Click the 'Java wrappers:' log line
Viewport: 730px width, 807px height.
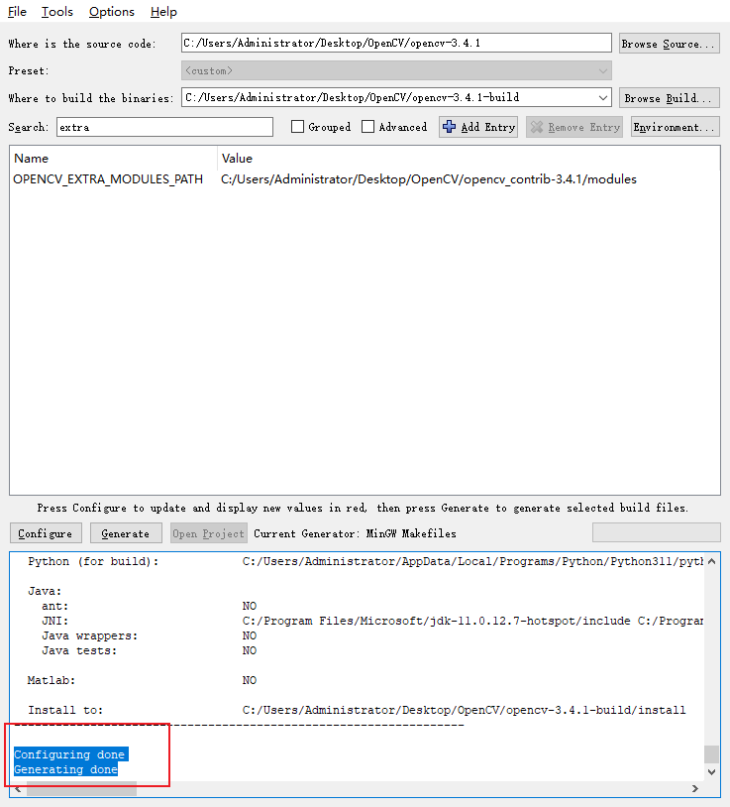point(150,635)
